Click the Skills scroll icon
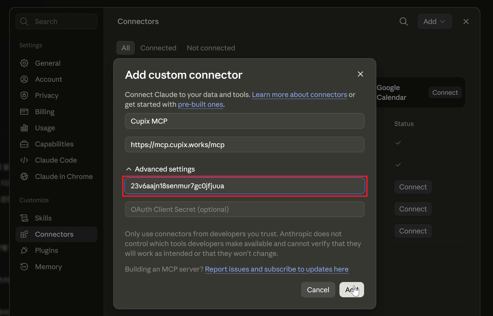The image size is (493, 316). pos(24,218)
